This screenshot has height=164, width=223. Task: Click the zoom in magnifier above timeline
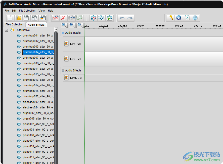coord(64,25)
